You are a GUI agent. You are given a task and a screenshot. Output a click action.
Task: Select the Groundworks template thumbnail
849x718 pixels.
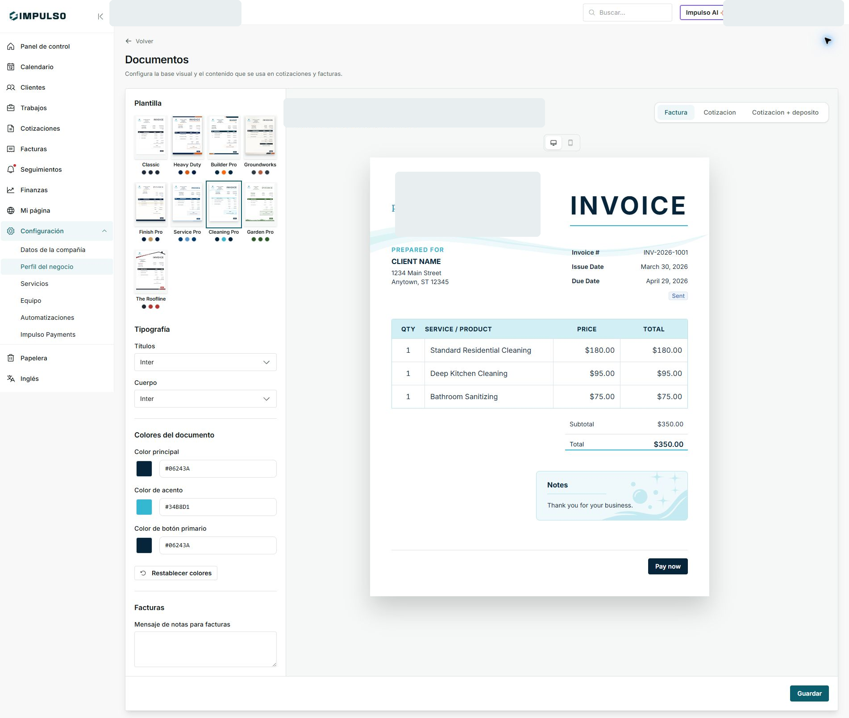(260, 137)
